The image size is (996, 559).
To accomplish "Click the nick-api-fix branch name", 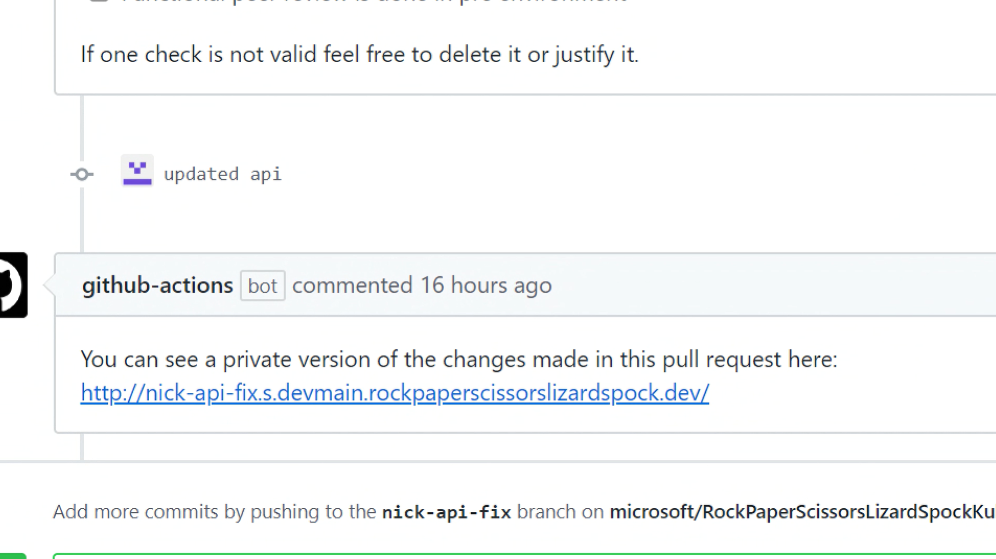I will [446, 512].
